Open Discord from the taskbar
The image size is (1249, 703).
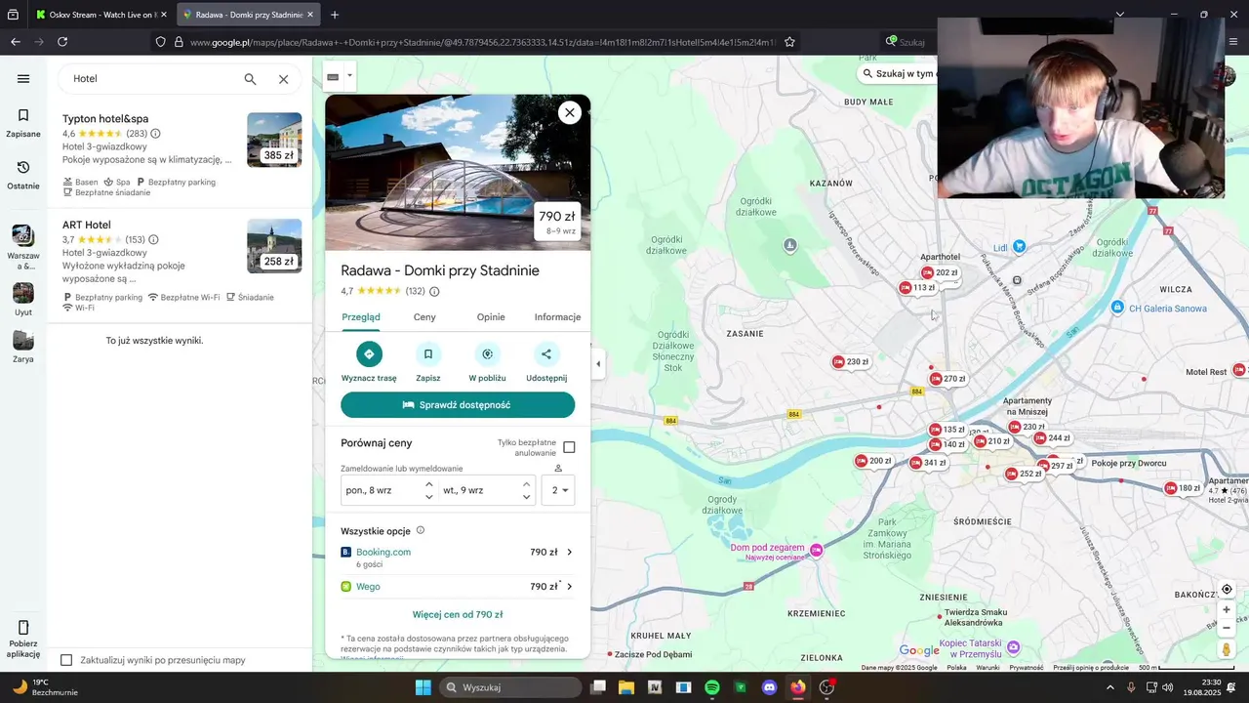pyautogui.click(x=769, y=687)
